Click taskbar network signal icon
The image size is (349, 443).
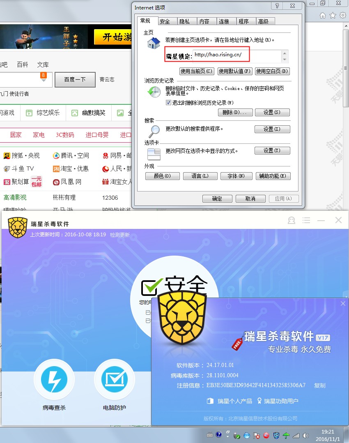(x=296, y=436)
